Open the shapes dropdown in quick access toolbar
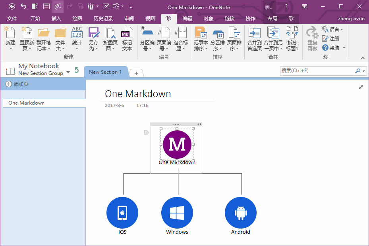The height and width of the screenshot is (246, 369). [123, 6]
